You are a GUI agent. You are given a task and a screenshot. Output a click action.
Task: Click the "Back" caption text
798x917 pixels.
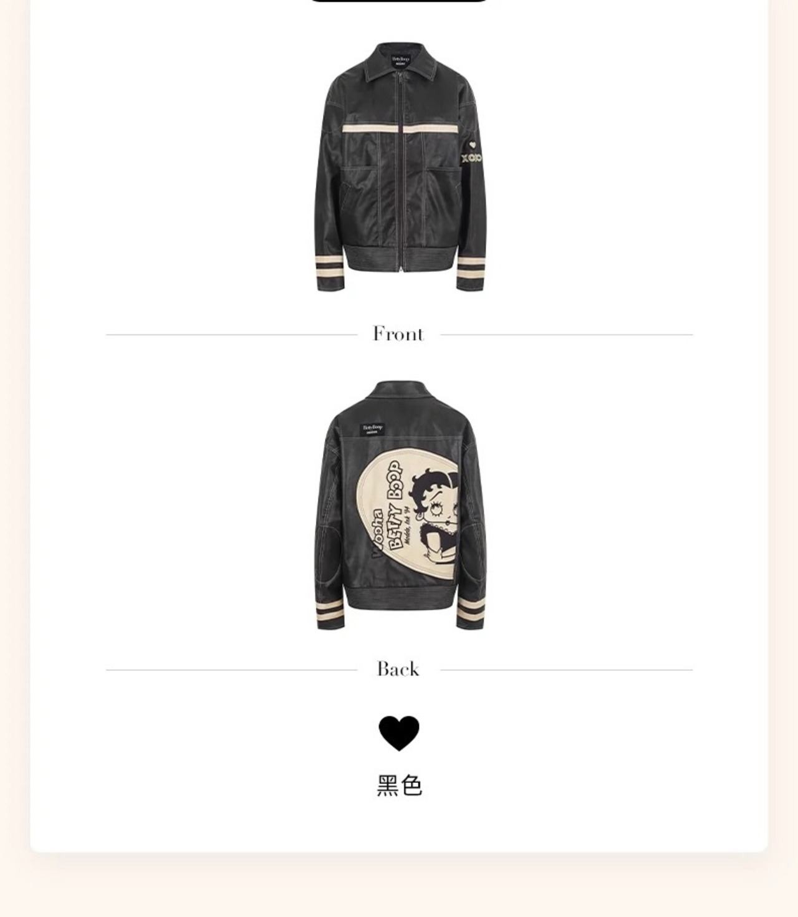point(398,669)
